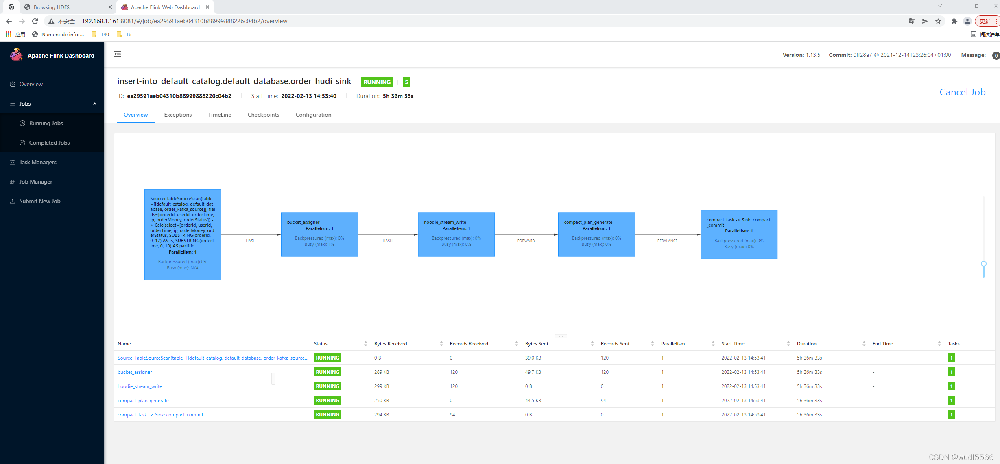1000x464 pixels.
Task: Open Source: TableSourceScan row link
Action: (x=213, y=358)
